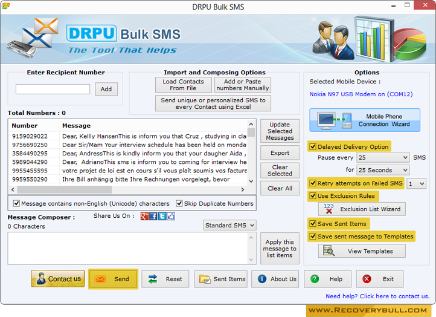Click the envelope icon on the Send button
Viewport: 436px width, 317px height.
pos(100,279)
